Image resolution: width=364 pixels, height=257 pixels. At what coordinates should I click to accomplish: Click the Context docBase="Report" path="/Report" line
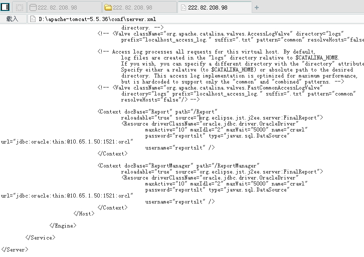click(x=157, y=112)
